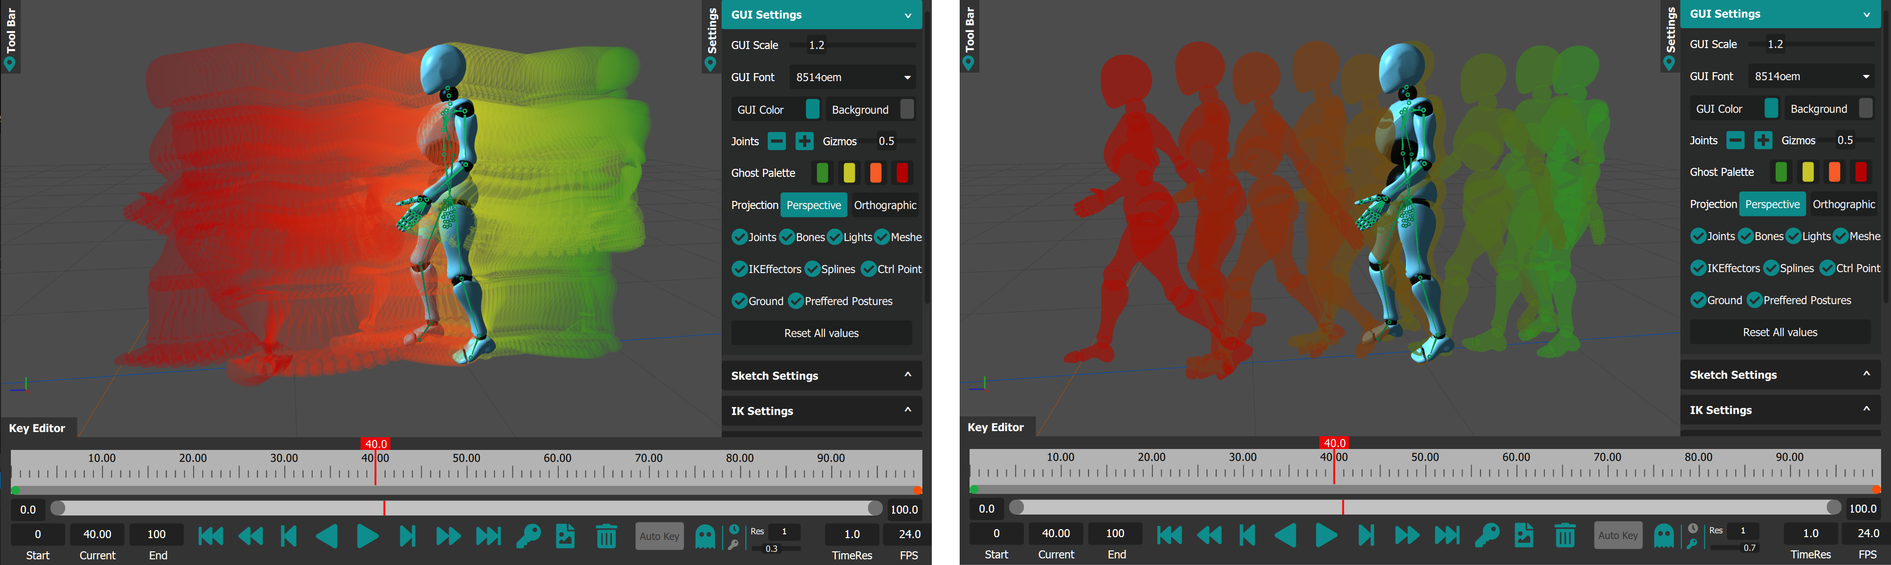1891x565 pixels.
Task: Click Reset All values in left window
Action: pyautogui.click(x=821, y=332)
